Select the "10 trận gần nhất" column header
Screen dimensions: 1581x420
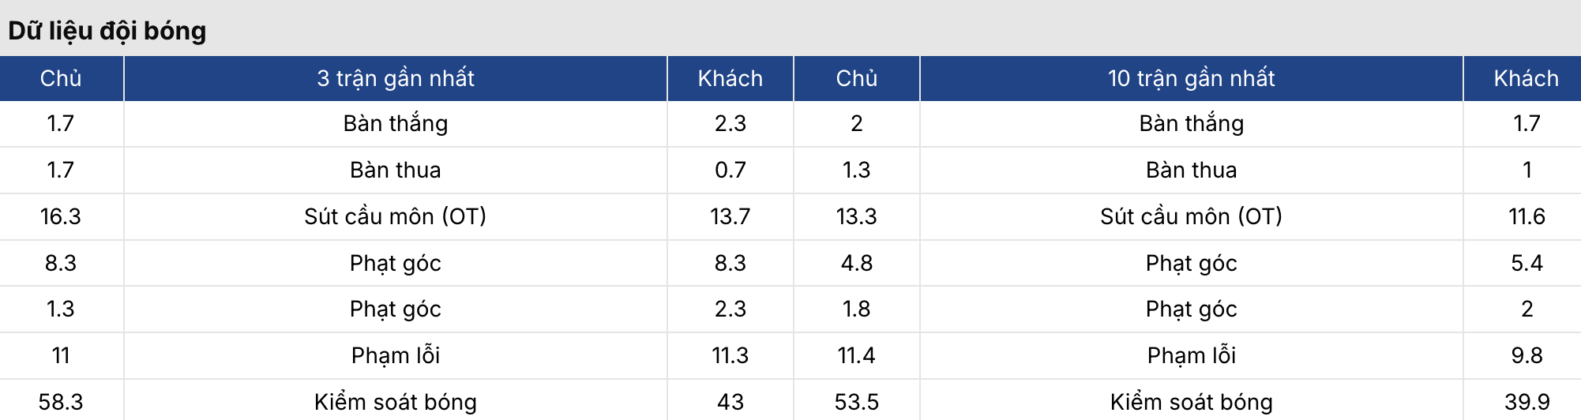click(1191, 78)
